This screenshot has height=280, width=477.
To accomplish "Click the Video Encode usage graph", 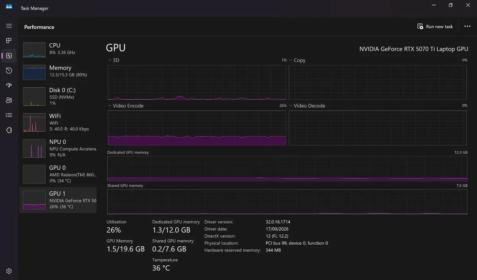I will (x=197, y=128).
